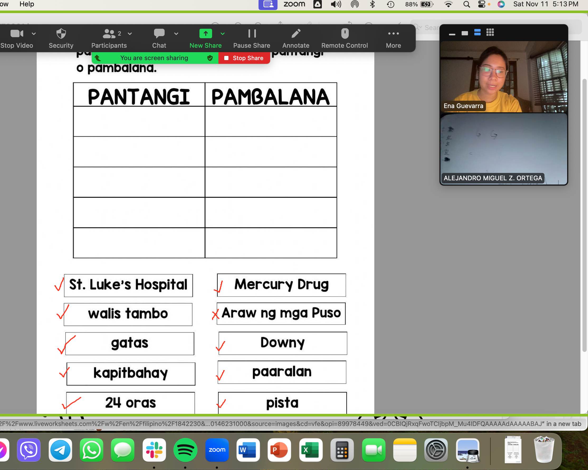Switch video panel to vertical strip view

pyautogui.click(x=477, y=32)
